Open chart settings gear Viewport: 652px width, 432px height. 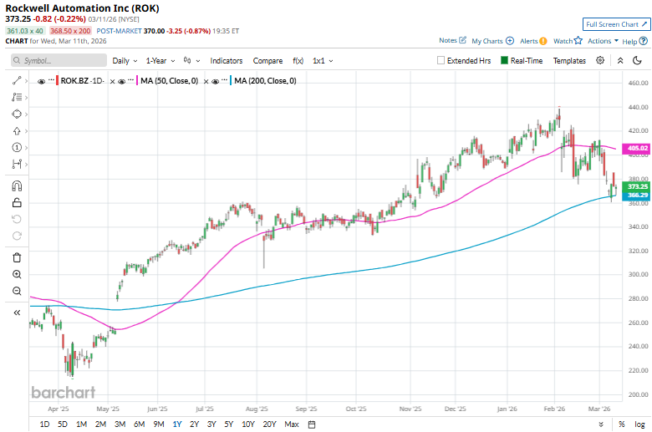pos(600,60)
